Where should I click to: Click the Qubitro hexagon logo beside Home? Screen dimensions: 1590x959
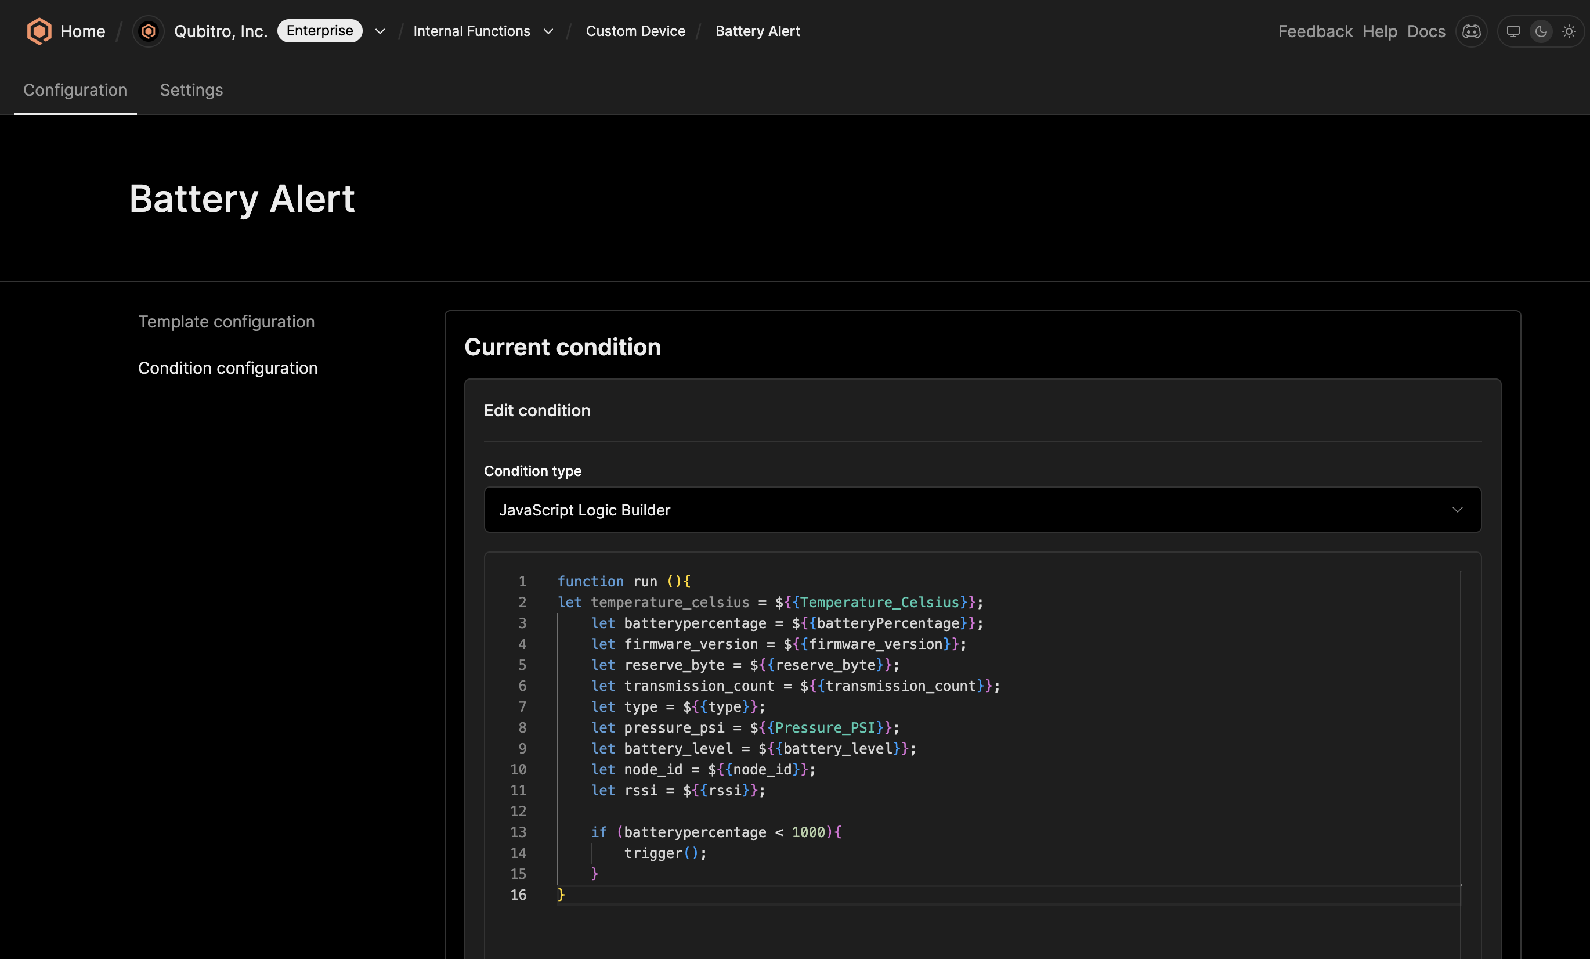click(x=39, y=31)
